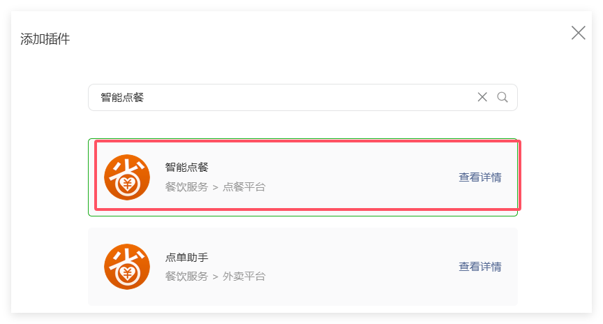
Task: Click the 智能点餐 text in the search box
Action: [x=122, y=97]
